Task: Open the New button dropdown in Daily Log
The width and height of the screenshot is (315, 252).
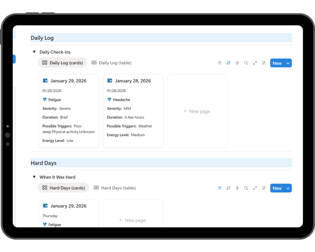Action: click(288, 63)
